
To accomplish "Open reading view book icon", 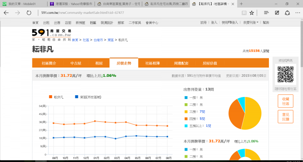I will click(244, 13).
